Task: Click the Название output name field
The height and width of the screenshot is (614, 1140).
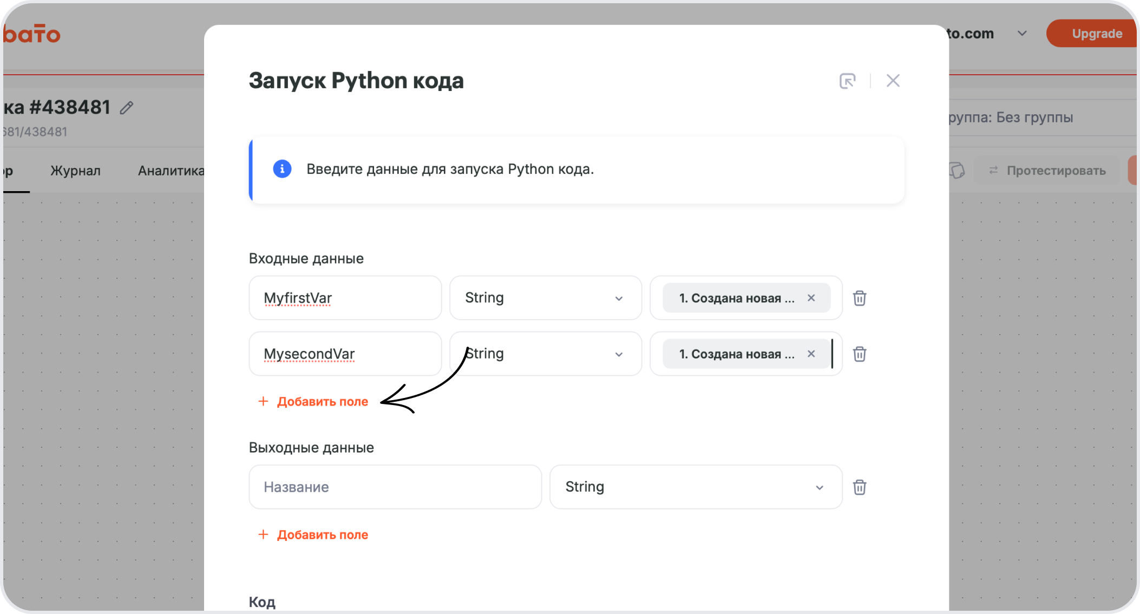Action: (395, 487)
